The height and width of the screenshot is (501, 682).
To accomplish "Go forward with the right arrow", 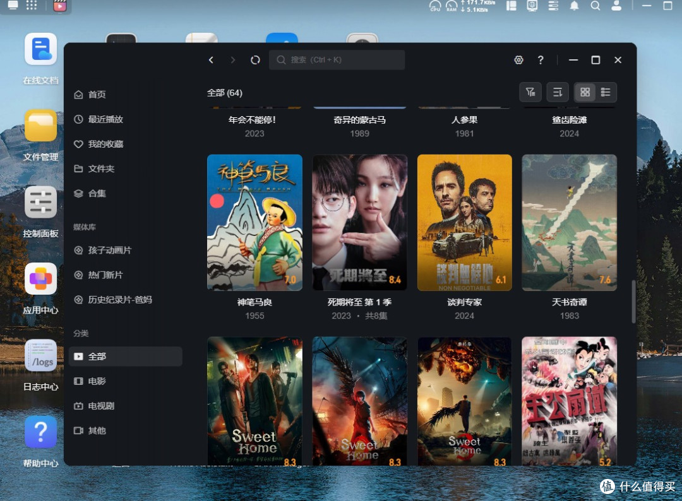I will coord(232,60).
